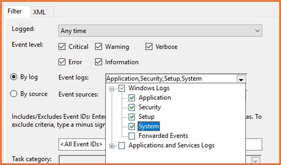Collapse the Event logs dropdown arrow

(241, 80)
